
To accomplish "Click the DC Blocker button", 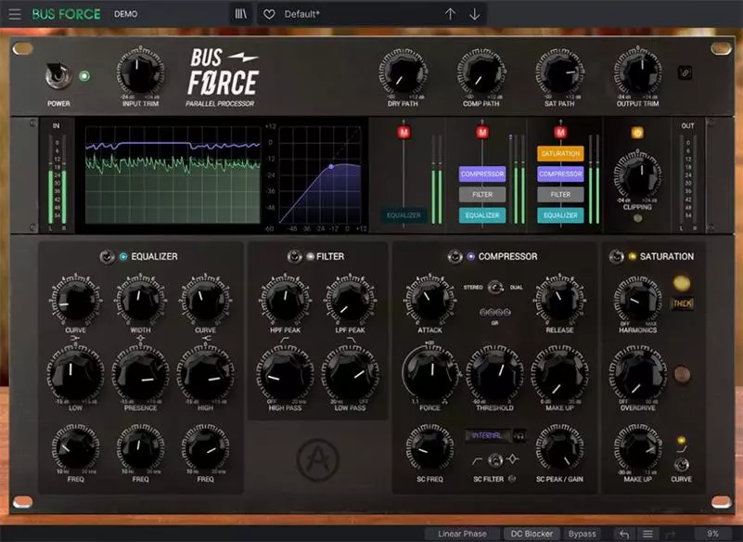I will tap(531, 534).
